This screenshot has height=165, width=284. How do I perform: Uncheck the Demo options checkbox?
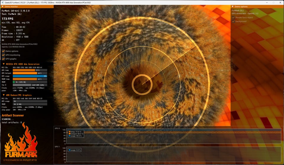3,51
